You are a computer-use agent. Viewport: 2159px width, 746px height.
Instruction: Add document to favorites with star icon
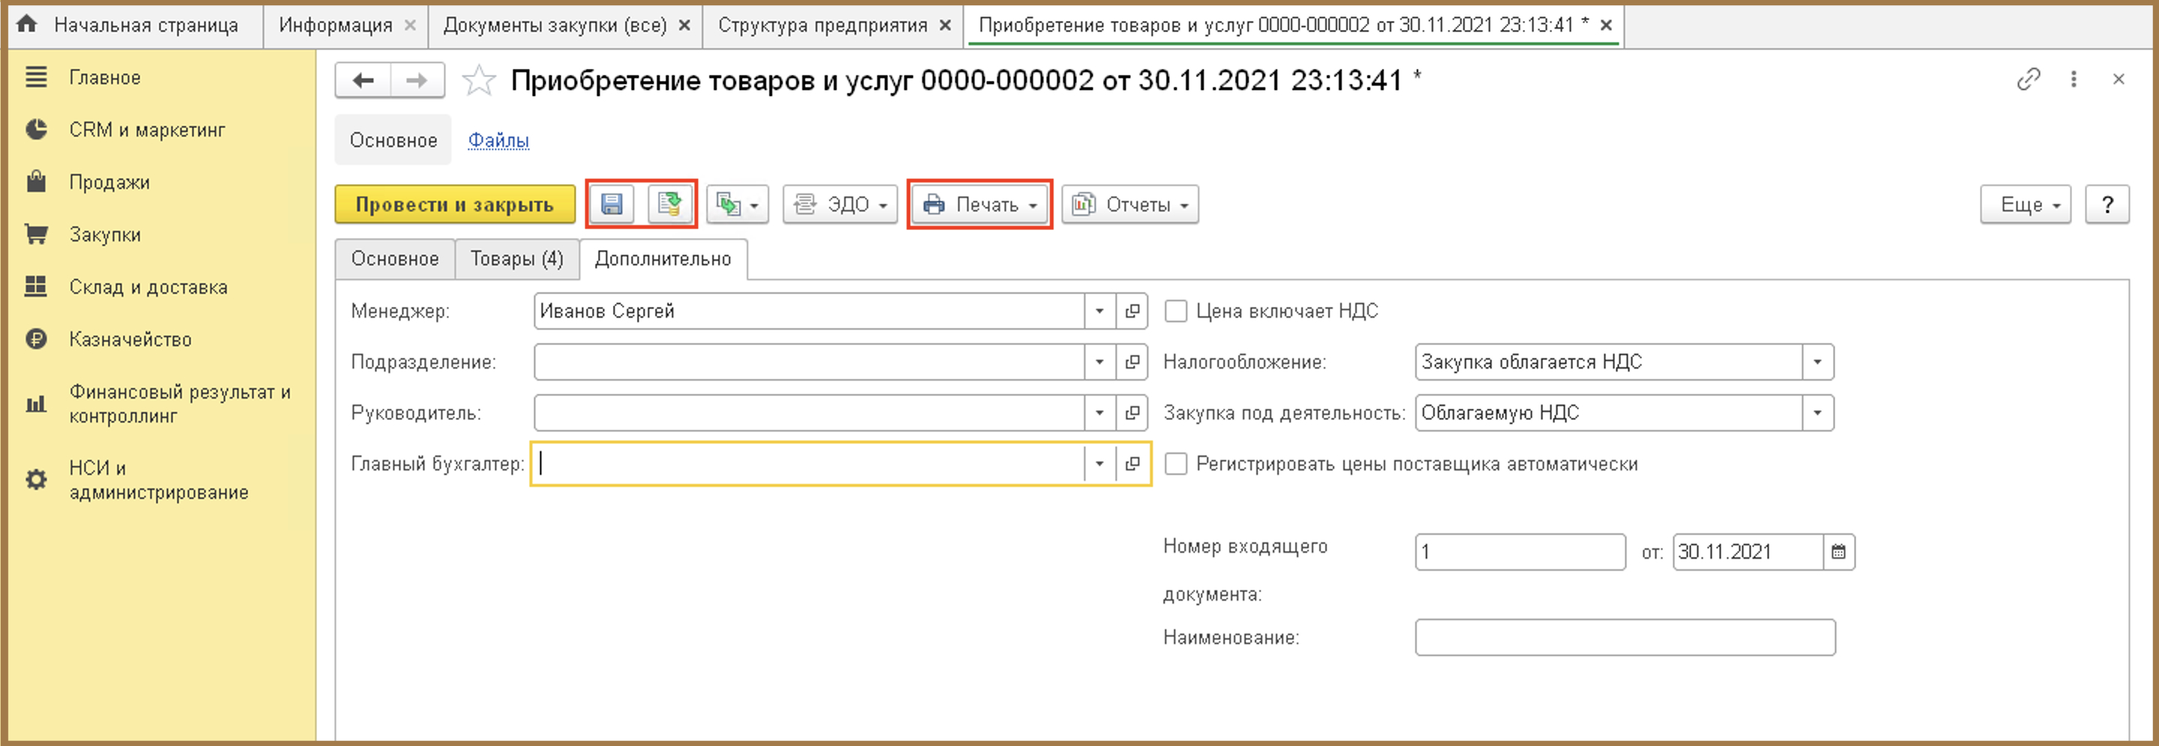click(x=478, y=80)
